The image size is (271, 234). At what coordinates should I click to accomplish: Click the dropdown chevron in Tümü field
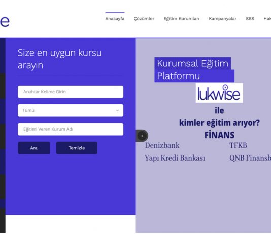pos(117,110)
